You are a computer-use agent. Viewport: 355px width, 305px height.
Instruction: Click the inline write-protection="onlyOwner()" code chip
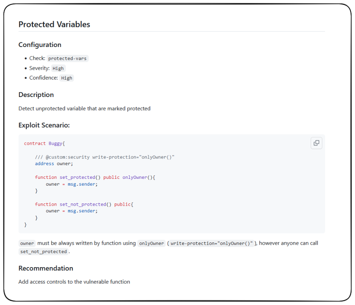coord(211,244)
